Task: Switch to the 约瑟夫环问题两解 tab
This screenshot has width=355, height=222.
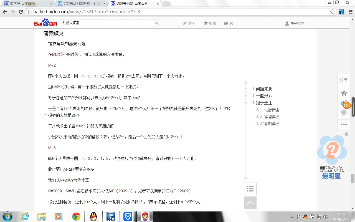Action: pyautogui.click(x=82, y=4)
